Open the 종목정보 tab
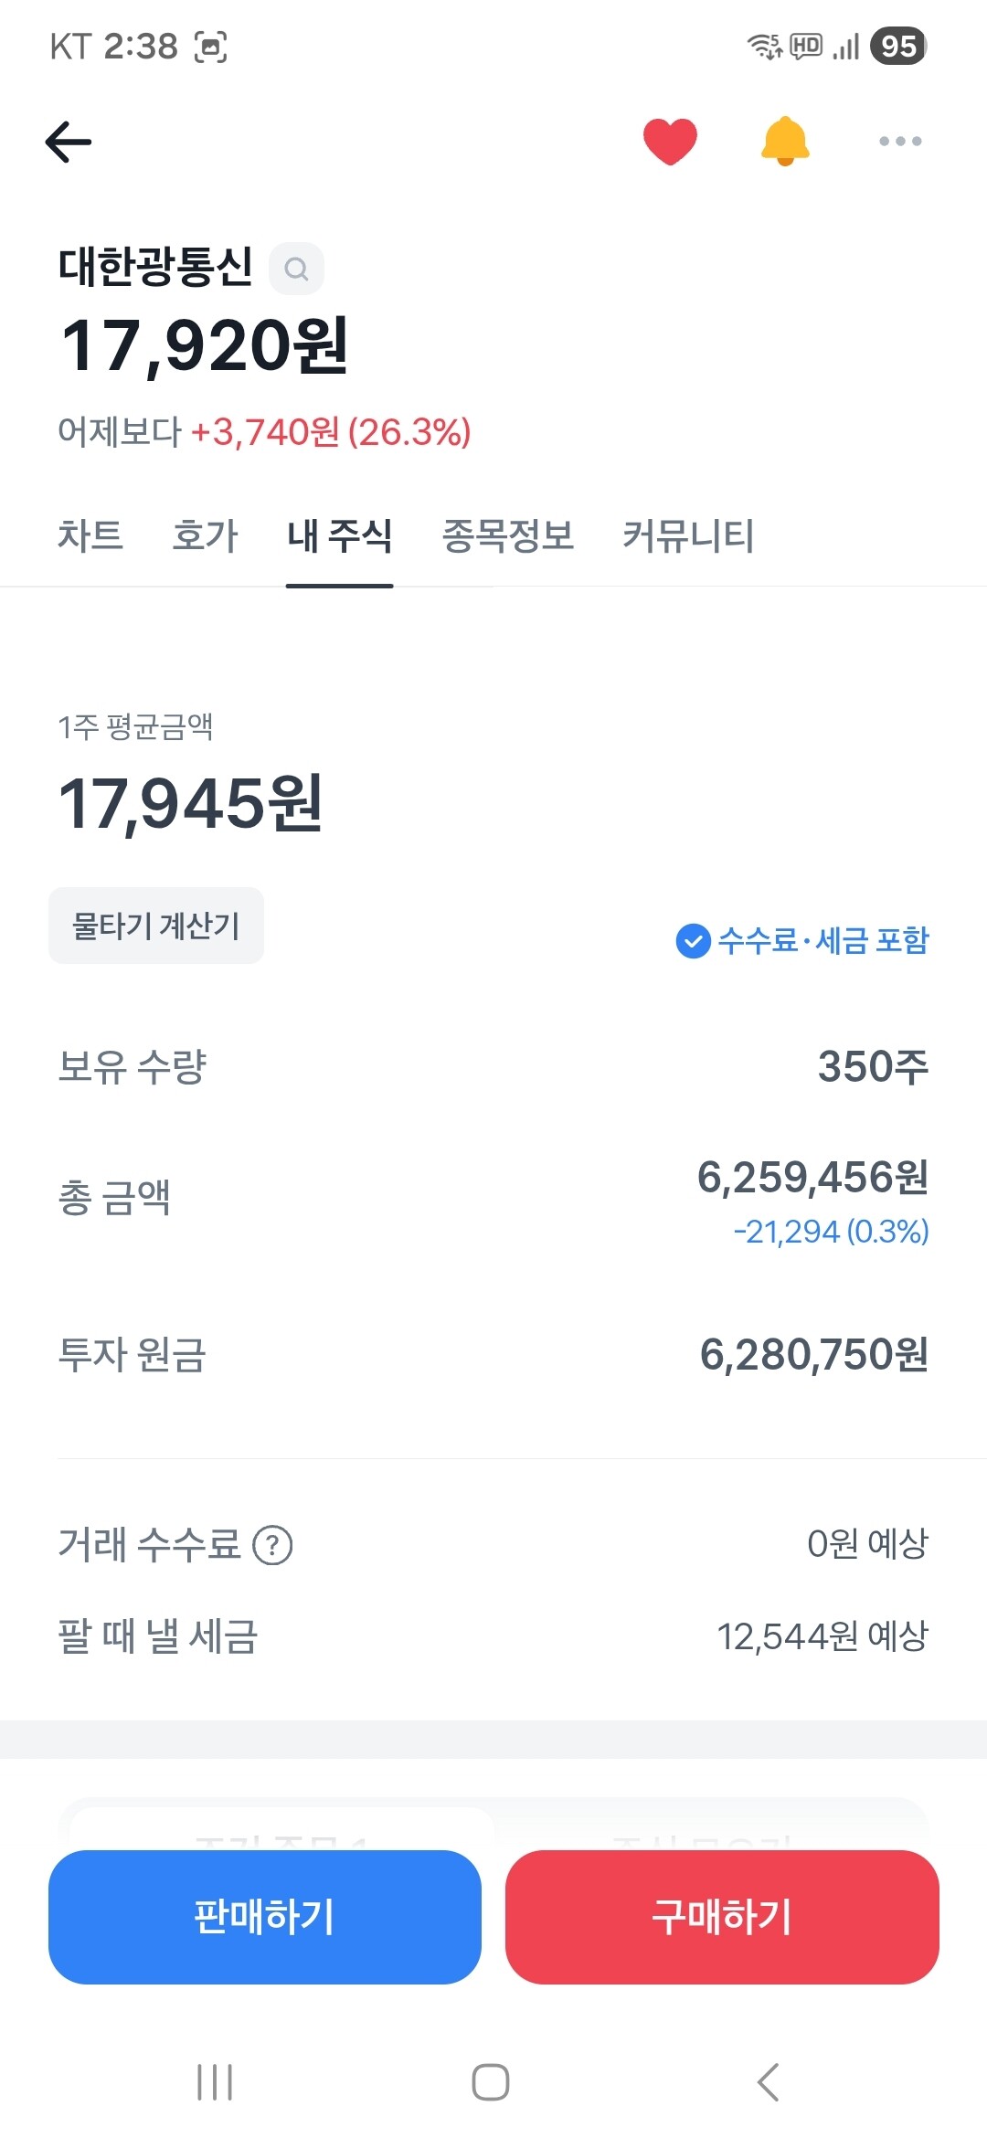This screenshot has height=2138, width=987. click(x=508, y=535)
